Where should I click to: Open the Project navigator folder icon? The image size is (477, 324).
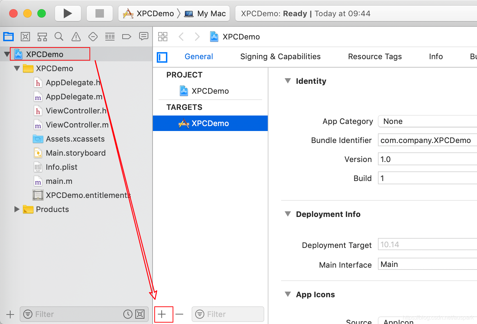coord(8,37)
